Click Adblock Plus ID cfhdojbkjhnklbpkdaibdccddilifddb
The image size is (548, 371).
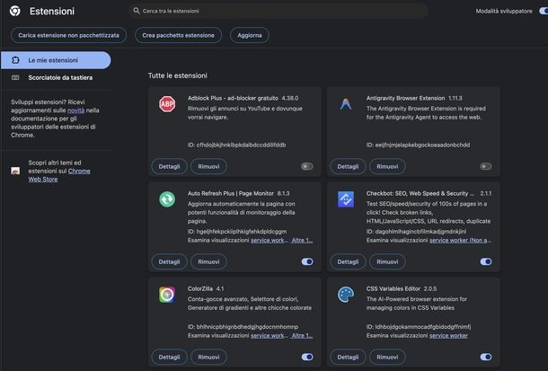[236, 145]
